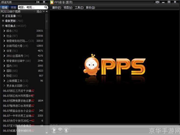Minimize the PPS影音 window
This screenshot has height=135, width=180.
pyautogui.click(x=163, y=2)
